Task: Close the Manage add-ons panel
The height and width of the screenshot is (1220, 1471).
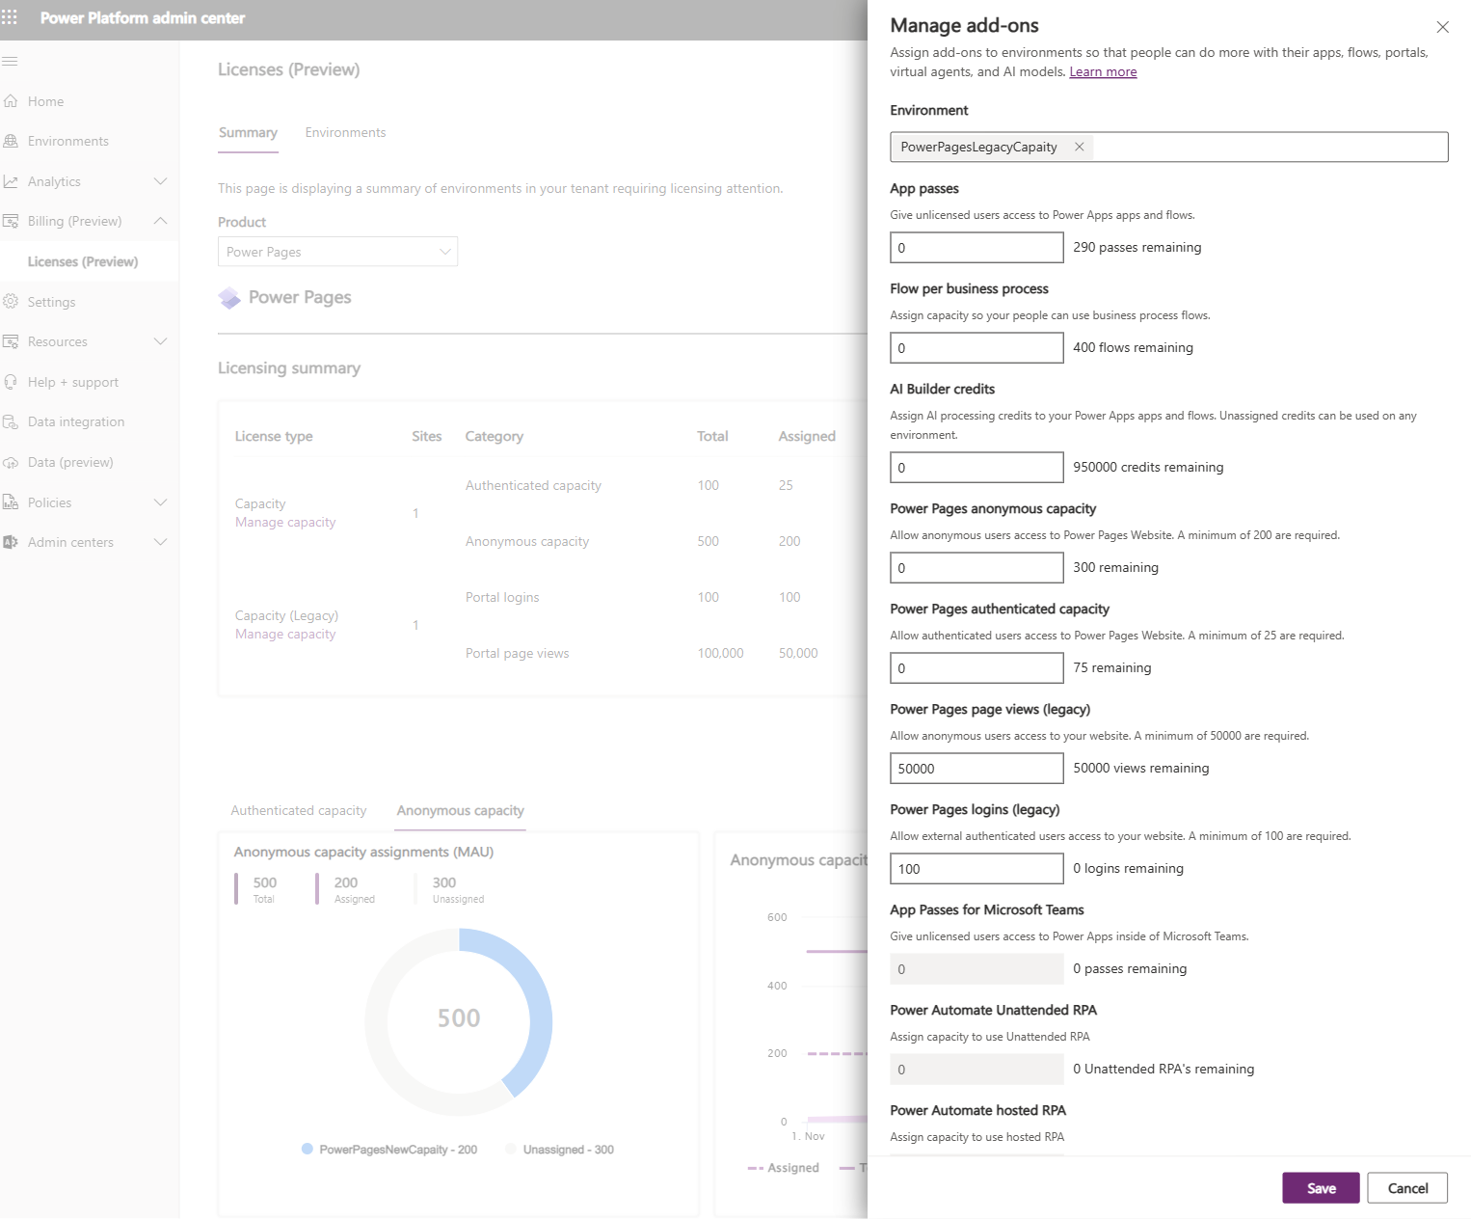Action: [1442, 27]
